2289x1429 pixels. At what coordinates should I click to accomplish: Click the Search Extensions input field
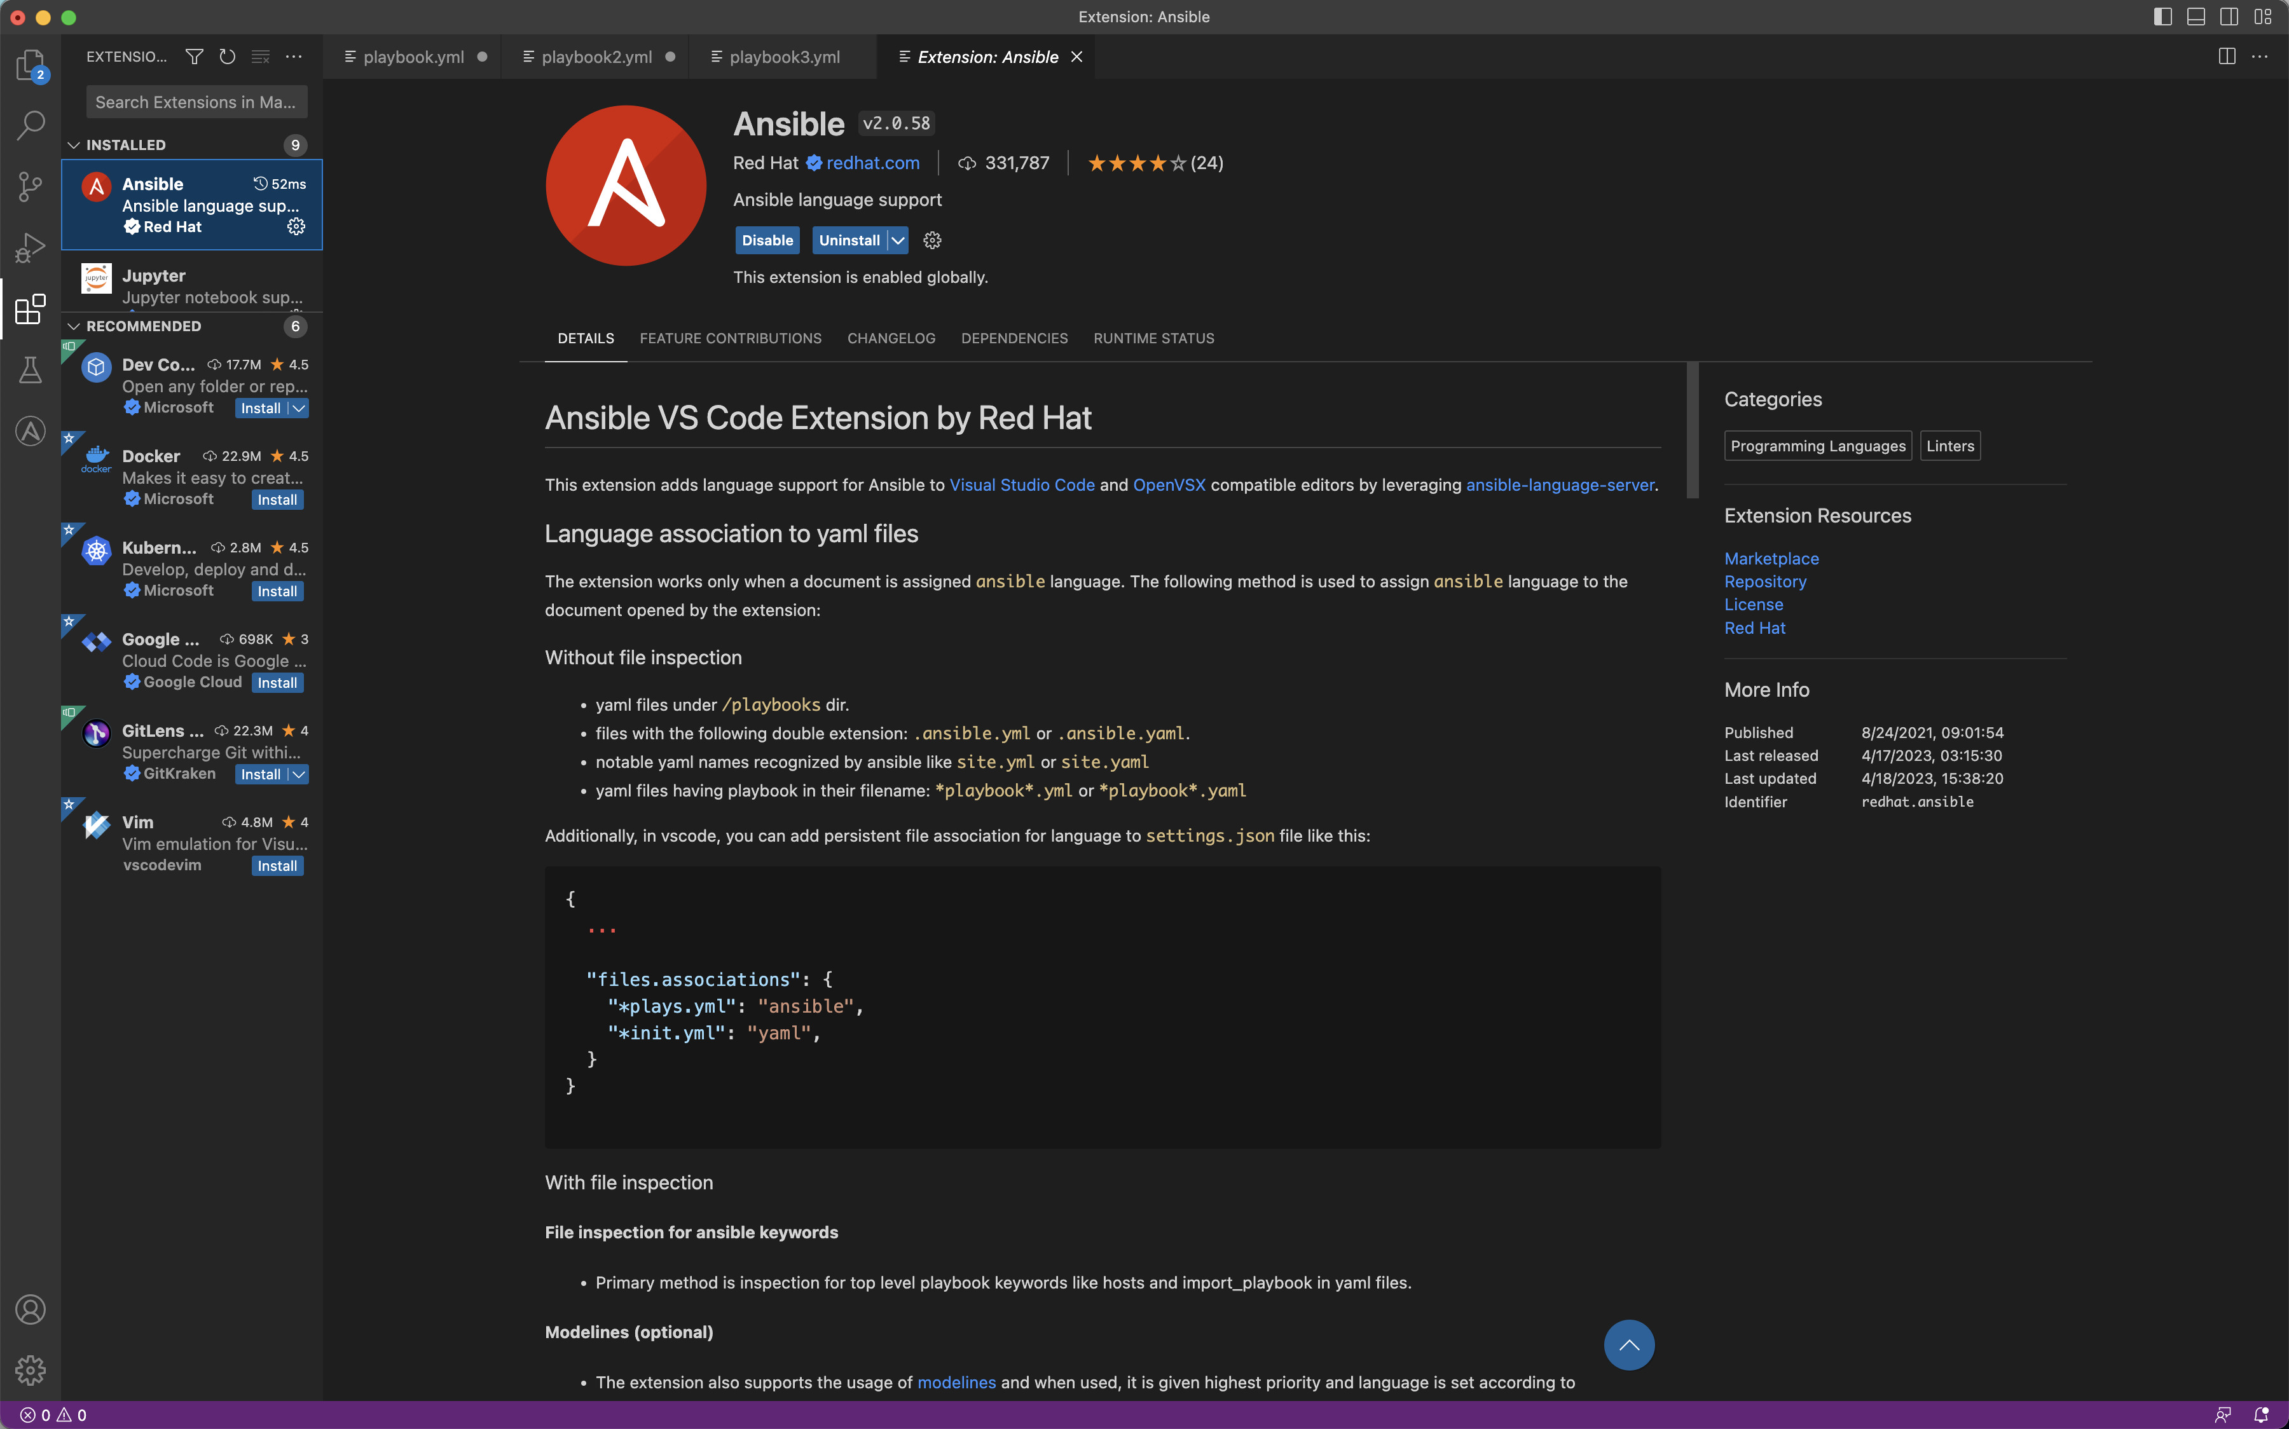pyautogui.click(x=196, y=101)
